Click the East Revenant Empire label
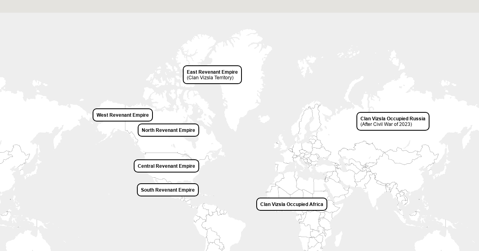Screen dimensions: 479x251 [x=212, y=72]
